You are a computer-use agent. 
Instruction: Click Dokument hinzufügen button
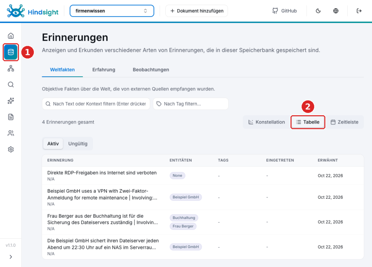(197, 11)
